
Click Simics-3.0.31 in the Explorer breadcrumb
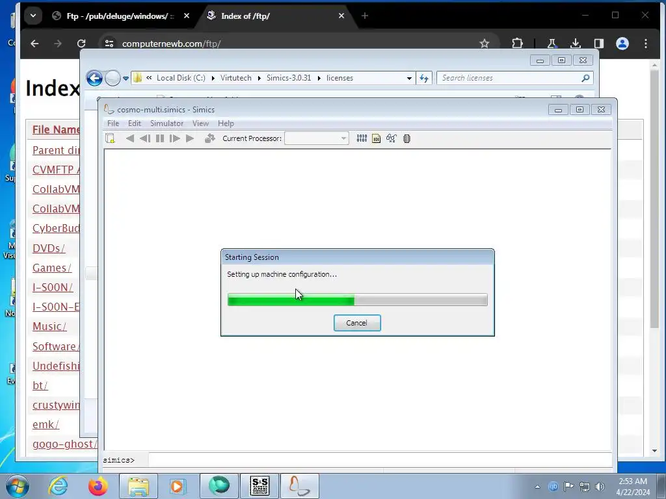point(289,78)
